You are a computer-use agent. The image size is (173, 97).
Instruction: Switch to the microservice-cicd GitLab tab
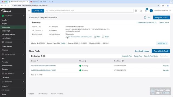39,2
